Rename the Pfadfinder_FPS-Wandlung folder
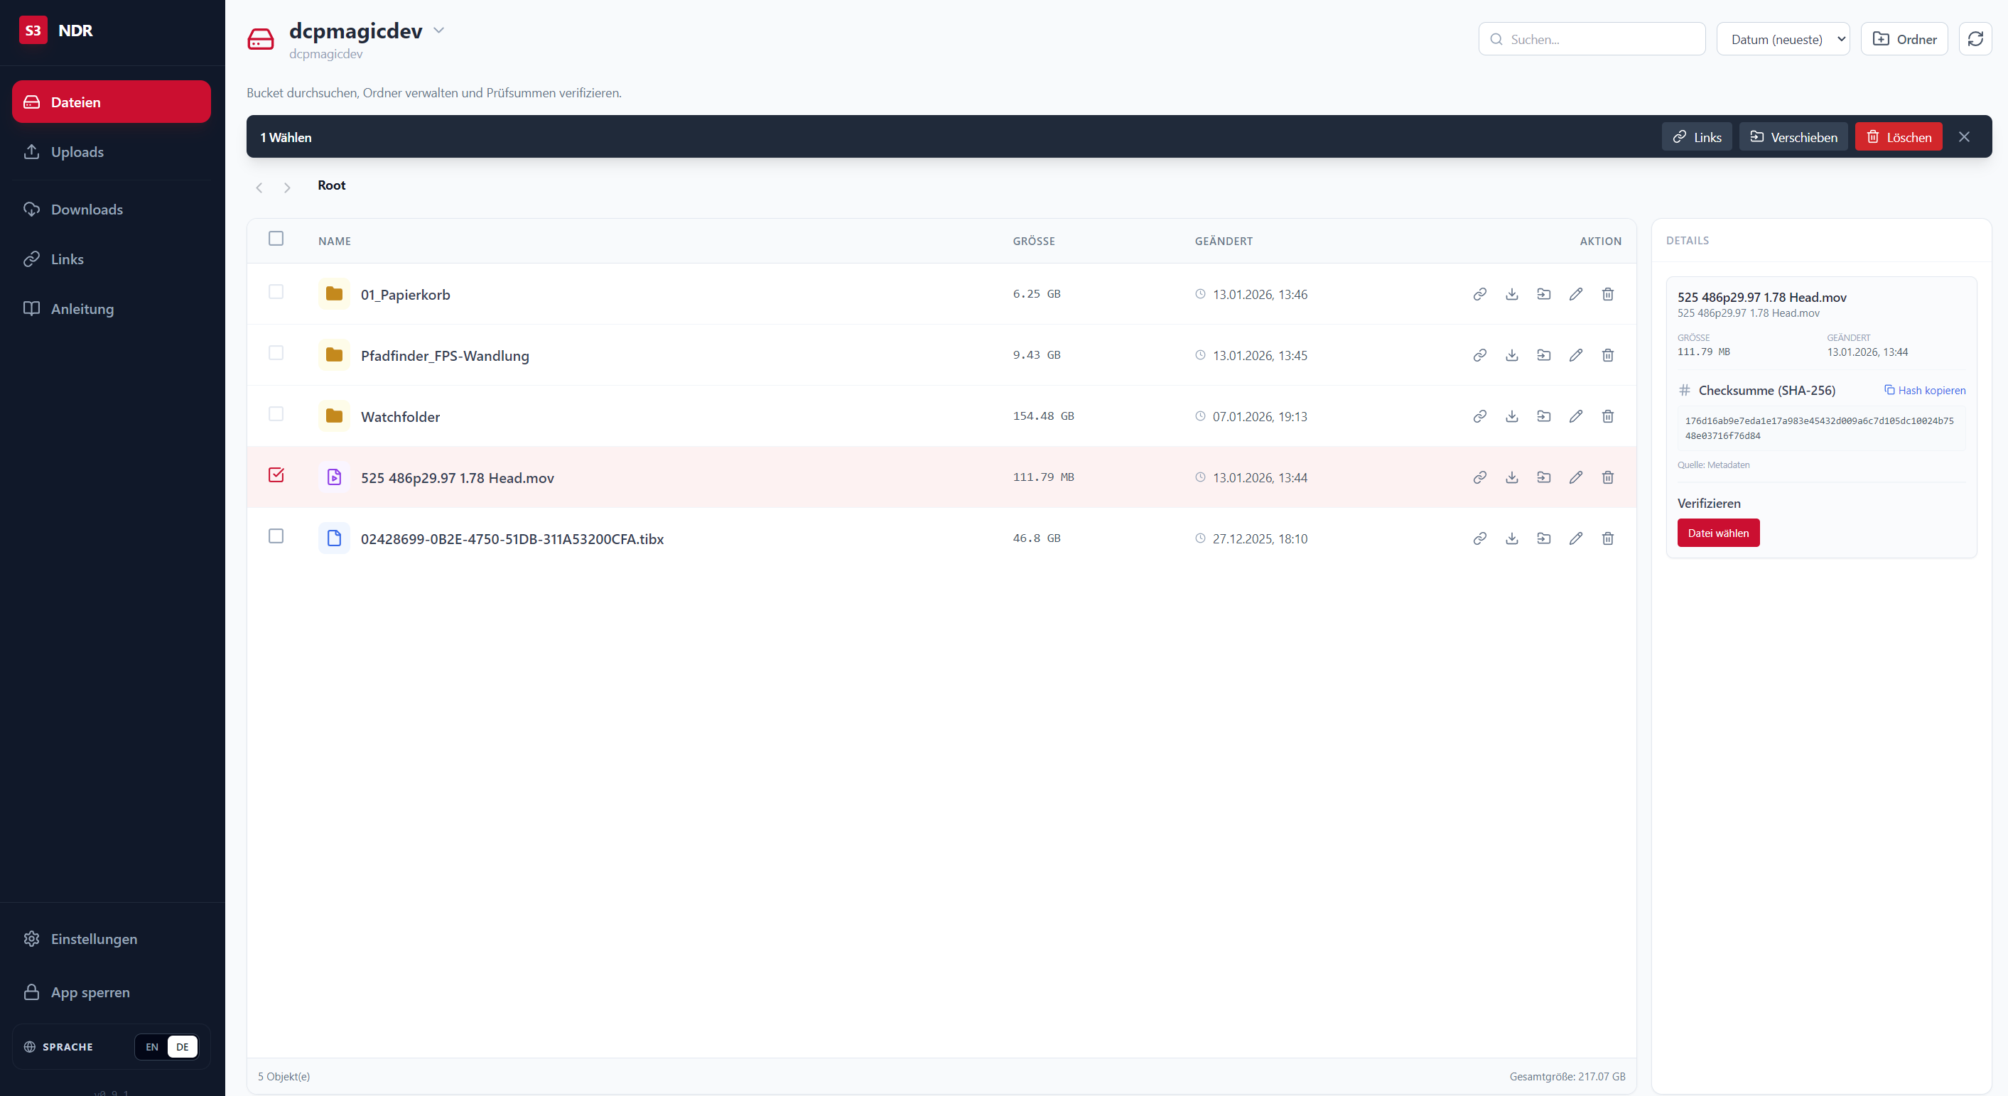2008x1096 pixels. (x=1576, y=354)
